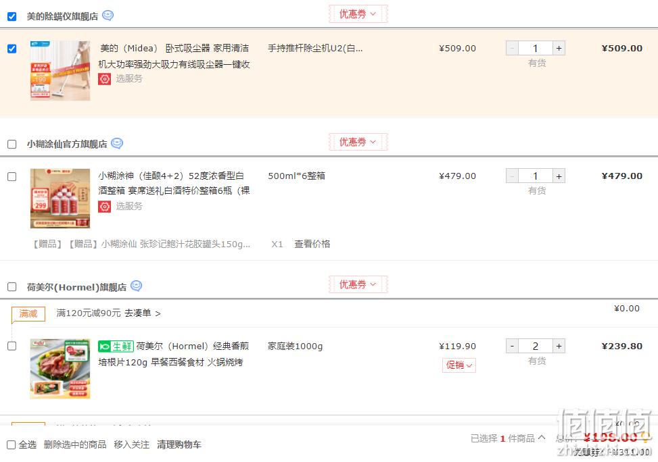This screenshot has width=658, height=462.
Task: Open the gift item 张珍记鲍汁花胶罐头 link
Action: tap(141, 244)
